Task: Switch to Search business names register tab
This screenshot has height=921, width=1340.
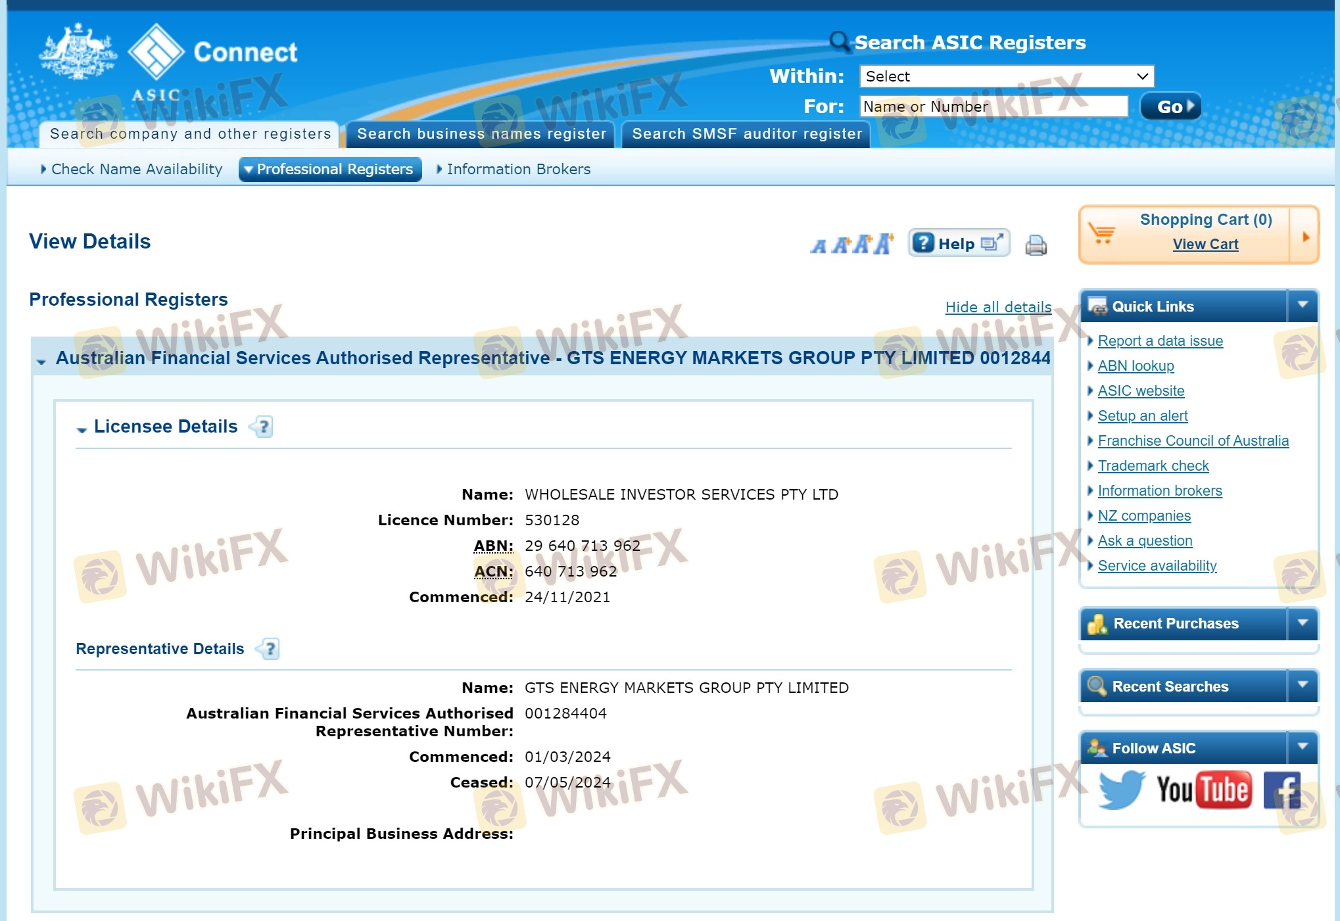Action: (x=481, y=134)
